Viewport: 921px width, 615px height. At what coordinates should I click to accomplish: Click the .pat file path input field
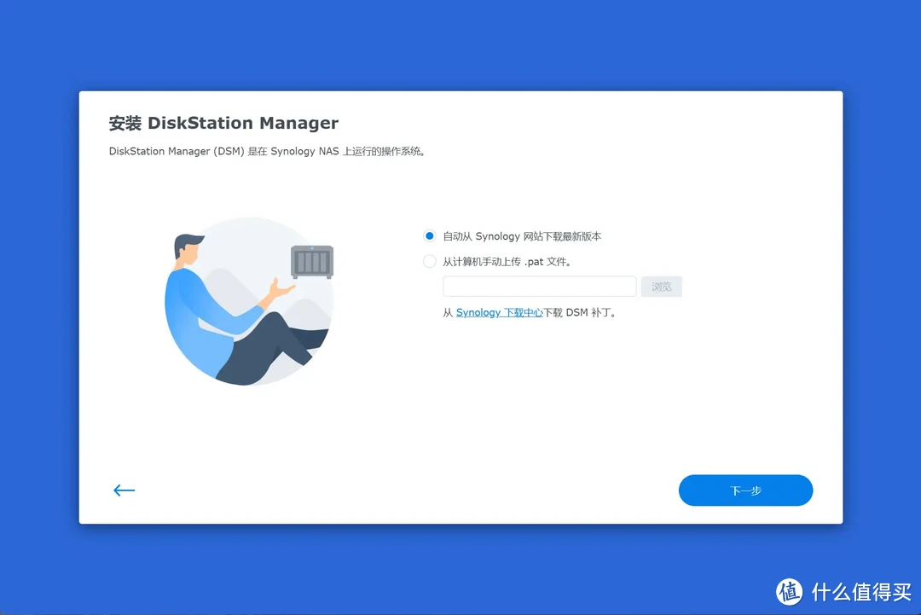click(539, 287)
